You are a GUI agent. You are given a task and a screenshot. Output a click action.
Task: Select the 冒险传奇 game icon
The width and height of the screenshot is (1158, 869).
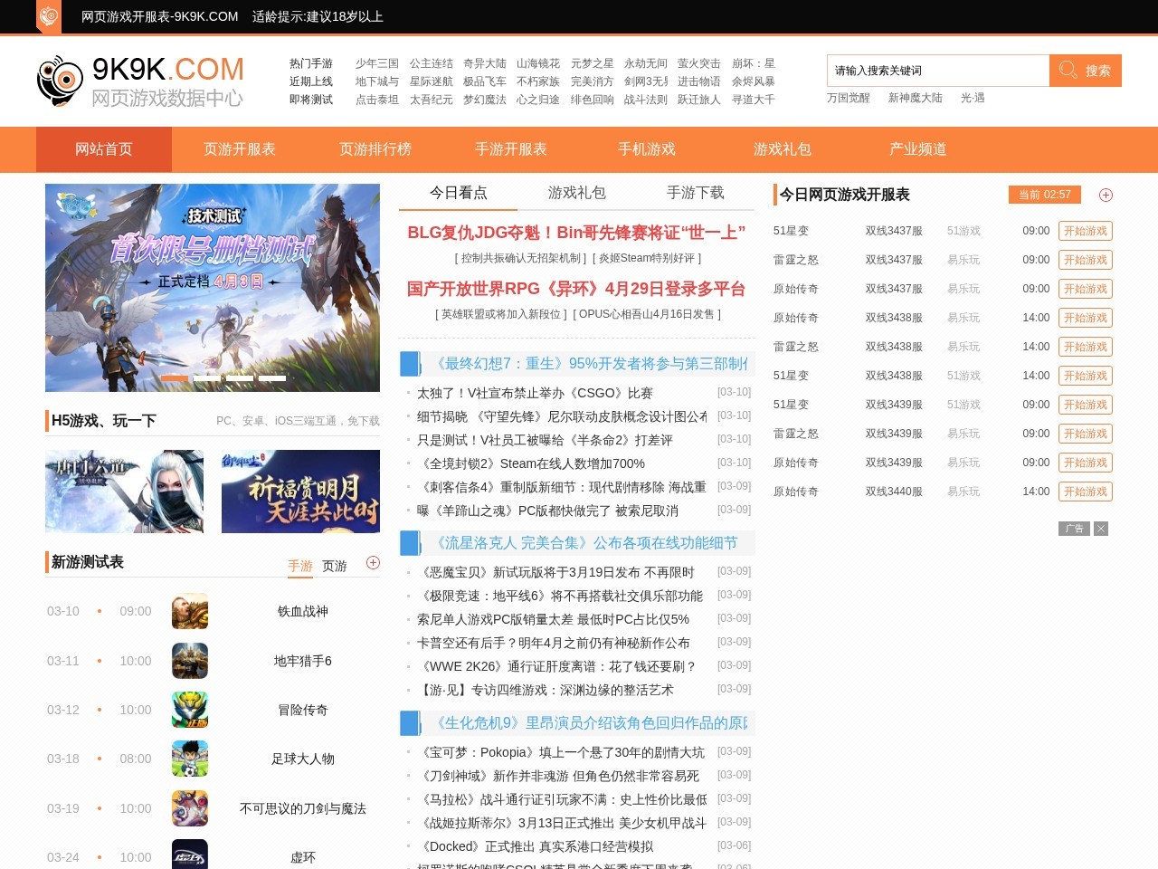(x=189, y=710)
